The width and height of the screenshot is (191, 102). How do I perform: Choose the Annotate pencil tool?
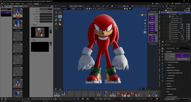56,24
